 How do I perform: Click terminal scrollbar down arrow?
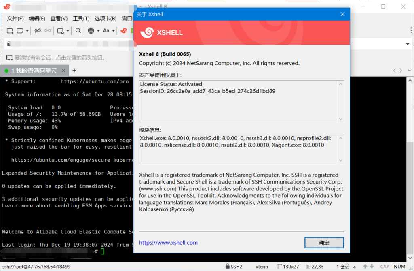(x=410, y=258)
